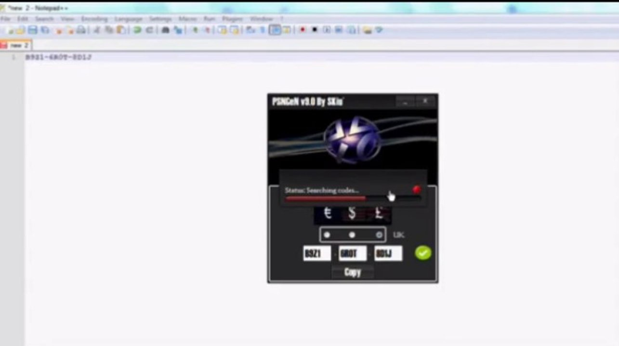This screenshot has width=619, height=346.
Task: Click the Copy icon in Notepad++ toolbar
Action: (109, 30)
